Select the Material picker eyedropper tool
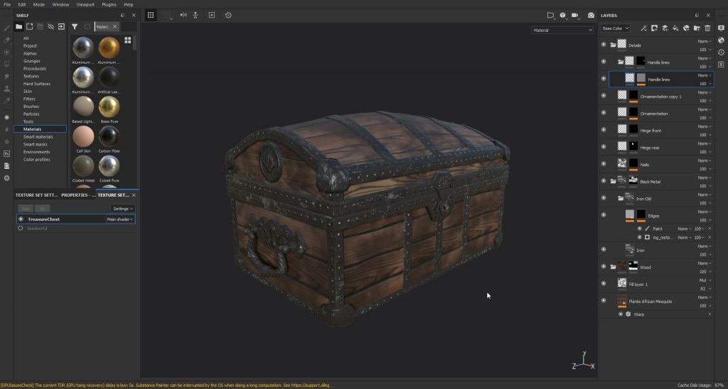 [x=6, y=101]
